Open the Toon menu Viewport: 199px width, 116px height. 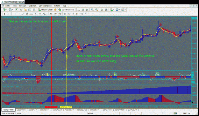[15, 6]
